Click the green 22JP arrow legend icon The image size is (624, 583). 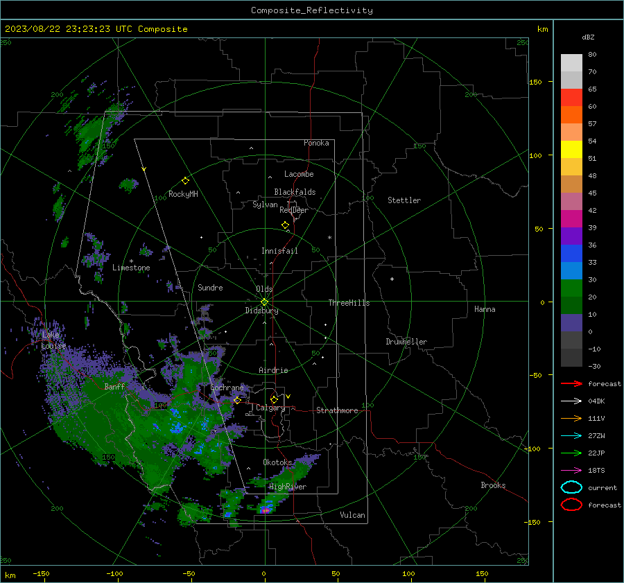point(571,453)
